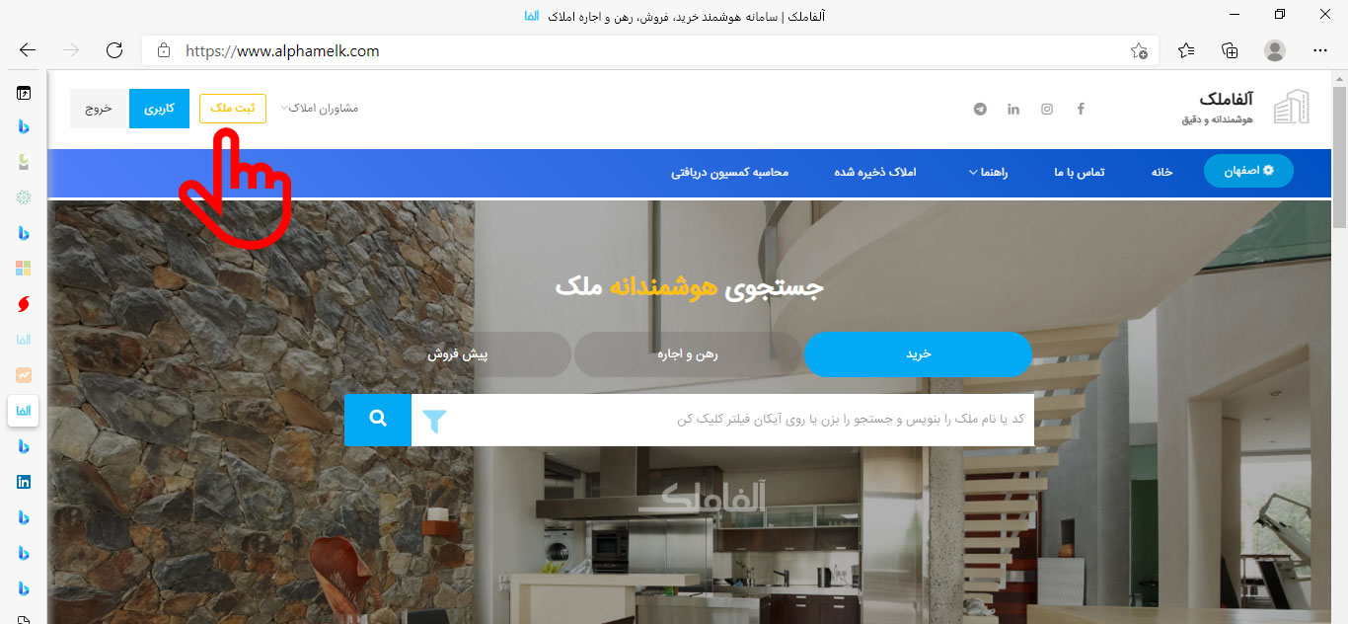Viewport: 1348px width, 624px height.
Task: Click the browser refresh icon
Action: pyautogui.click(x=114, y=50)
